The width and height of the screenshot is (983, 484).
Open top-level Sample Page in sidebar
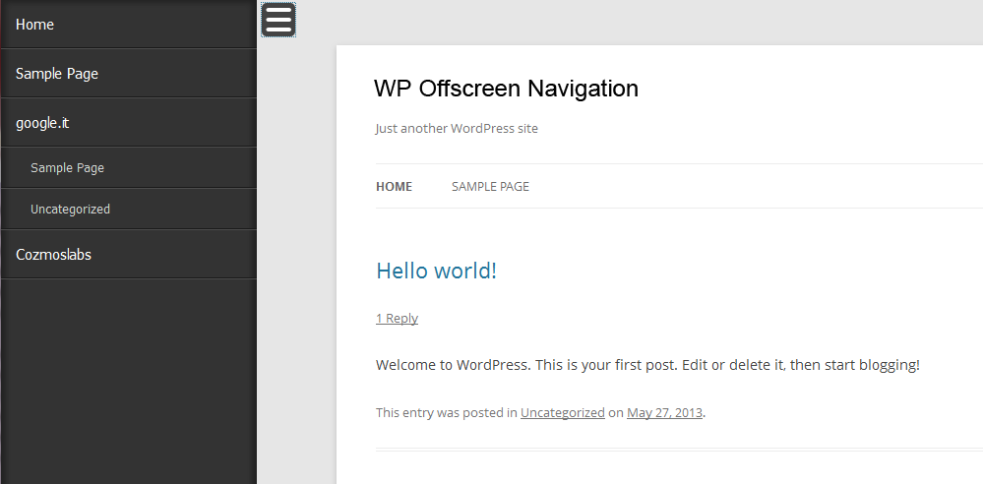129,74
